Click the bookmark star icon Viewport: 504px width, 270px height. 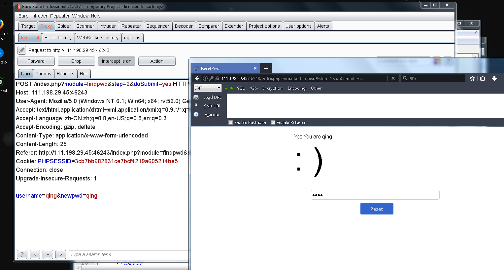tap(472, 78)
